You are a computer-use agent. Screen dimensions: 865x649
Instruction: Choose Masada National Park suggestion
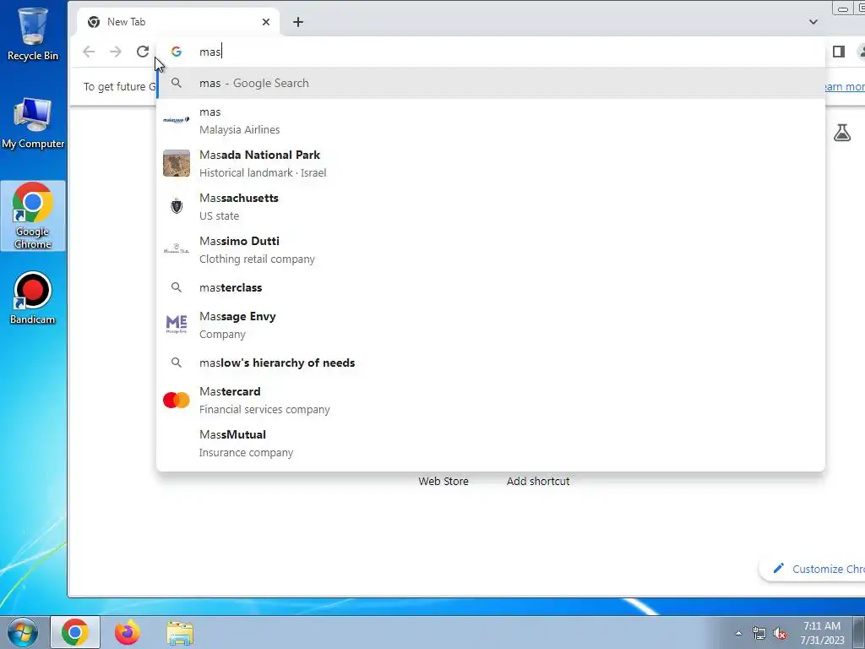pyautogui.click(x=491, y=163)
